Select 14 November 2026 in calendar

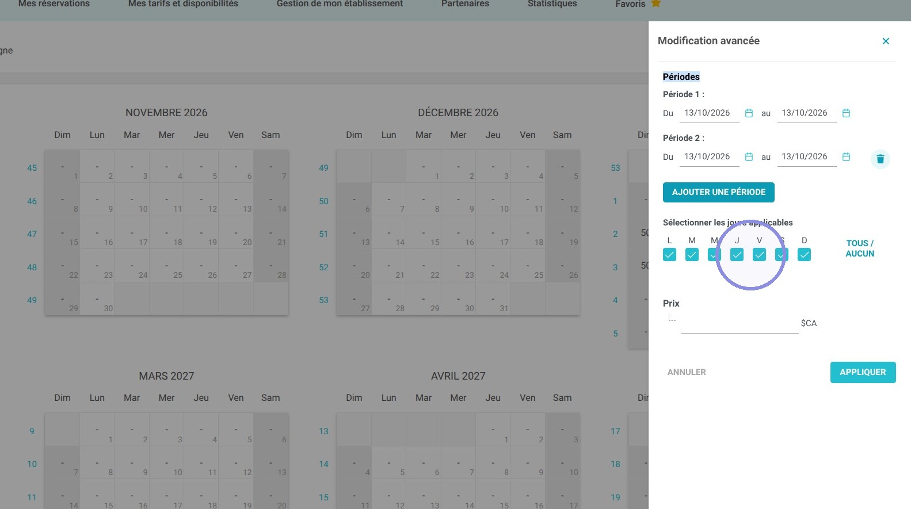click(270, 200)
